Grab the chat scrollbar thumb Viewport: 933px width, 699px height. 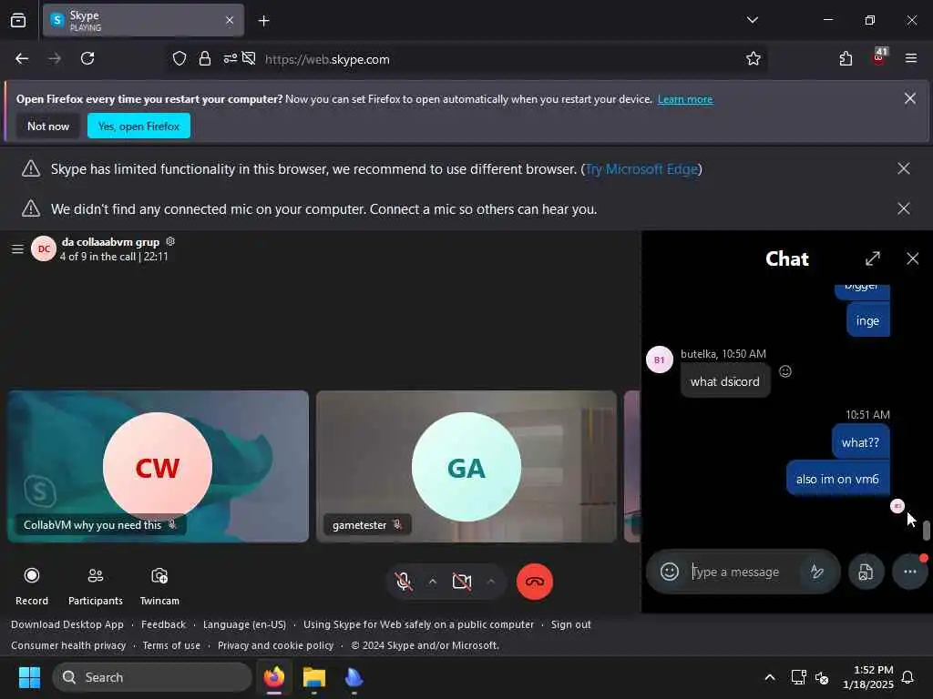pos(927,531)
